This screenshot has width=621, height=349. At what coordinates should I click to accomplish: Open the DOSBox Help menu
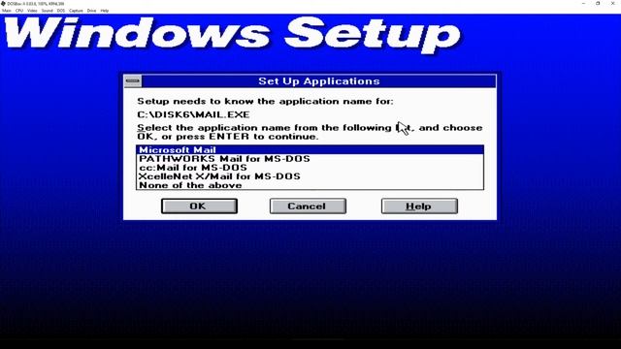click(x=105, y=11)
